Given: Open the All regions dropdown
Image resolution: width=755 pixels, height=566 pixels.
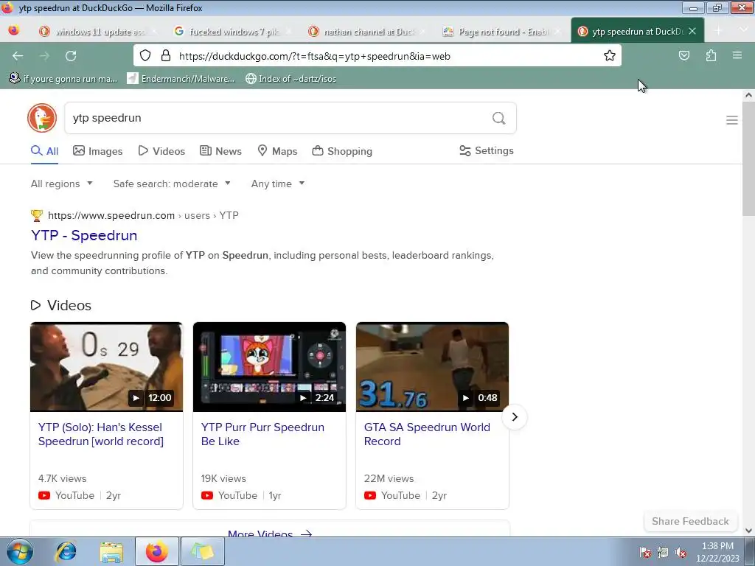Looking at the screenshot, I should pyautogui.click(x=62, y=184).
